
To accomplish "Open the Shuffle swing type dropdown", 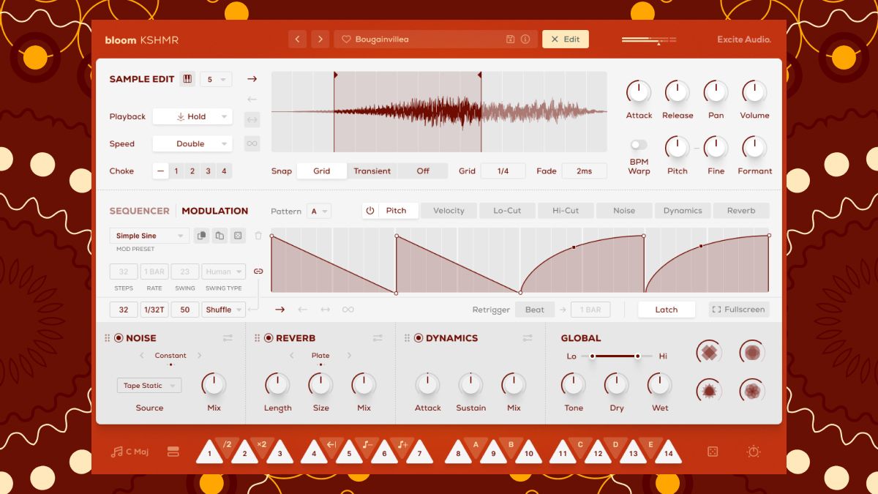I will (x=223, y=310).
